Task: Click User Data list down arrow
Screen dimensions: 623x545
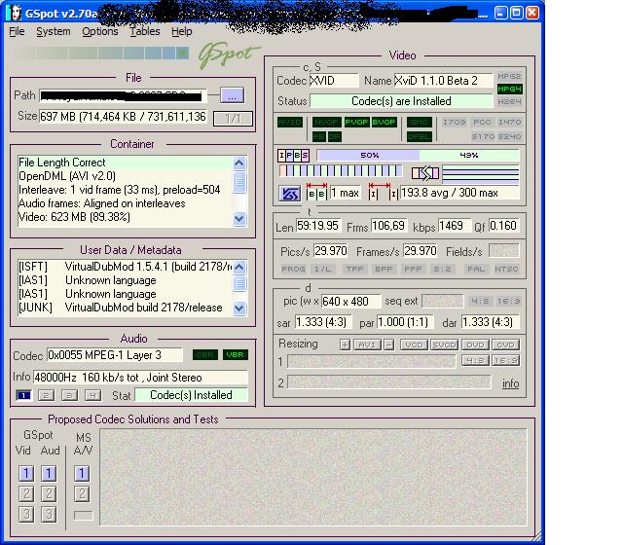Action: point(239,309)
